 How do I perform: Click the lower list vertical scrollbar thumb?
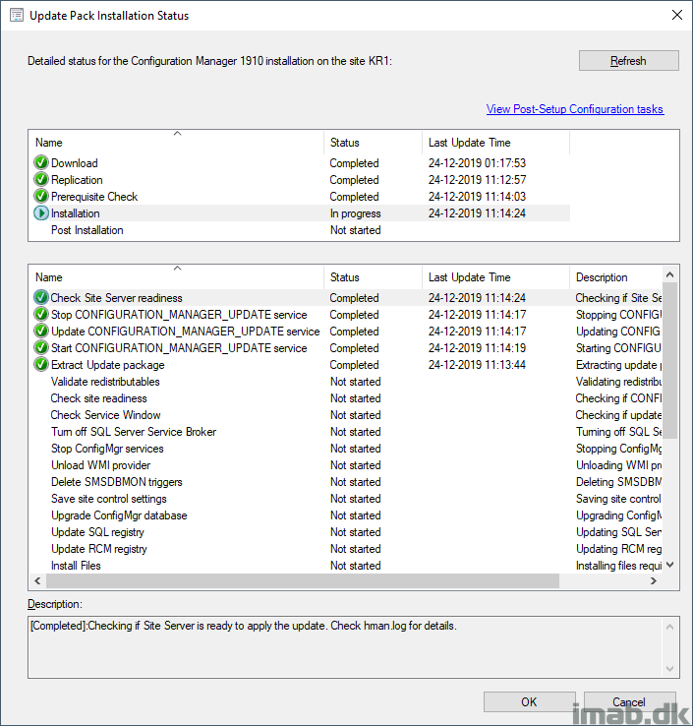pos(669,360)
